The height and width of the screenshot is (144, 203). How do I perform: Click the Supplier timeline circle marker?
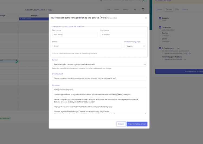tap(160, 18)
